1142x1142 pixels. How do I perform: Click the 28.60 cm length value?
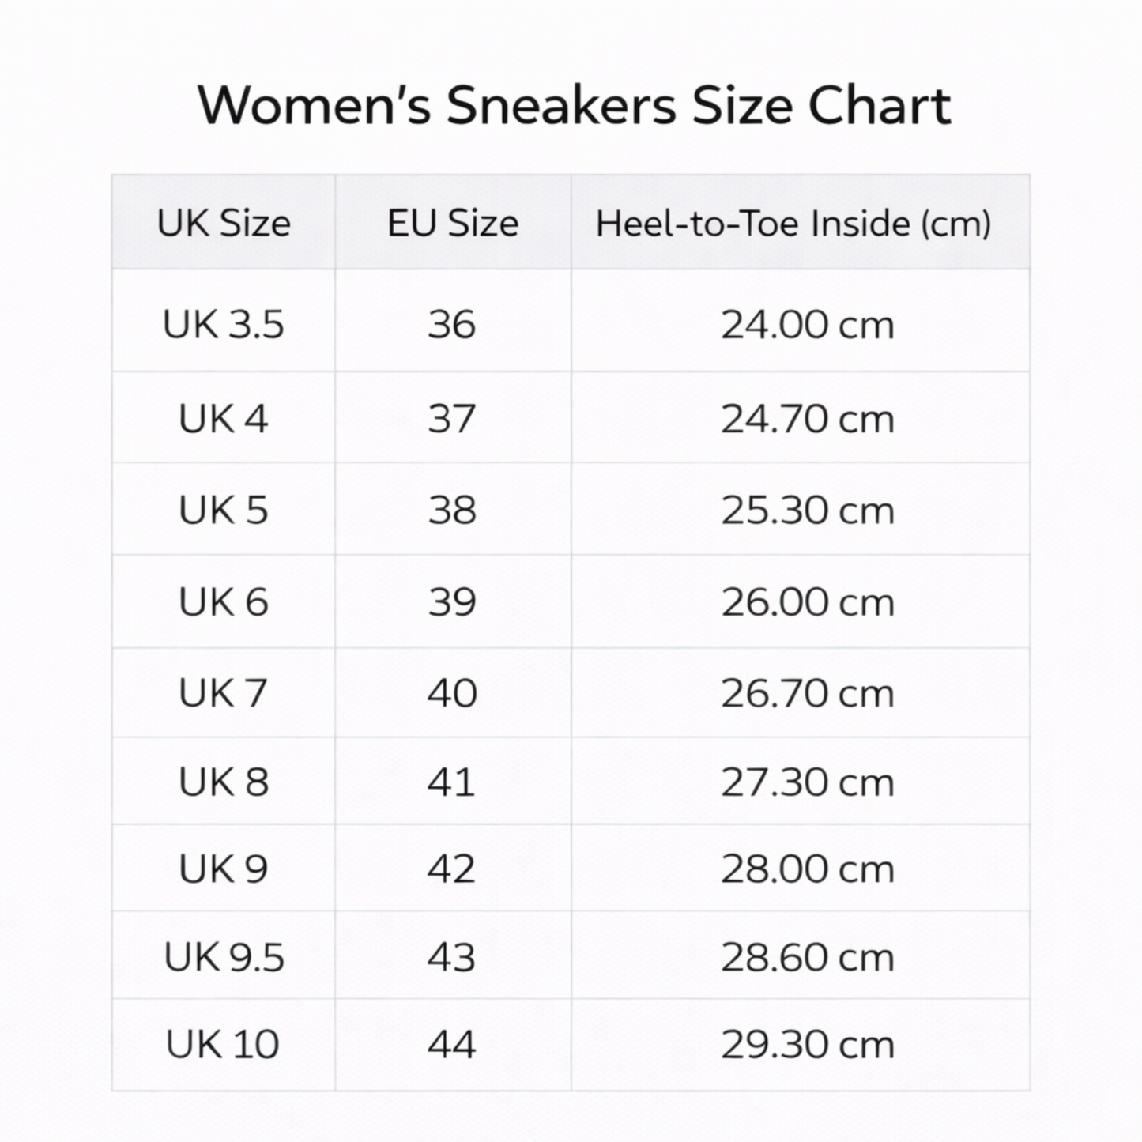[807, 957]
